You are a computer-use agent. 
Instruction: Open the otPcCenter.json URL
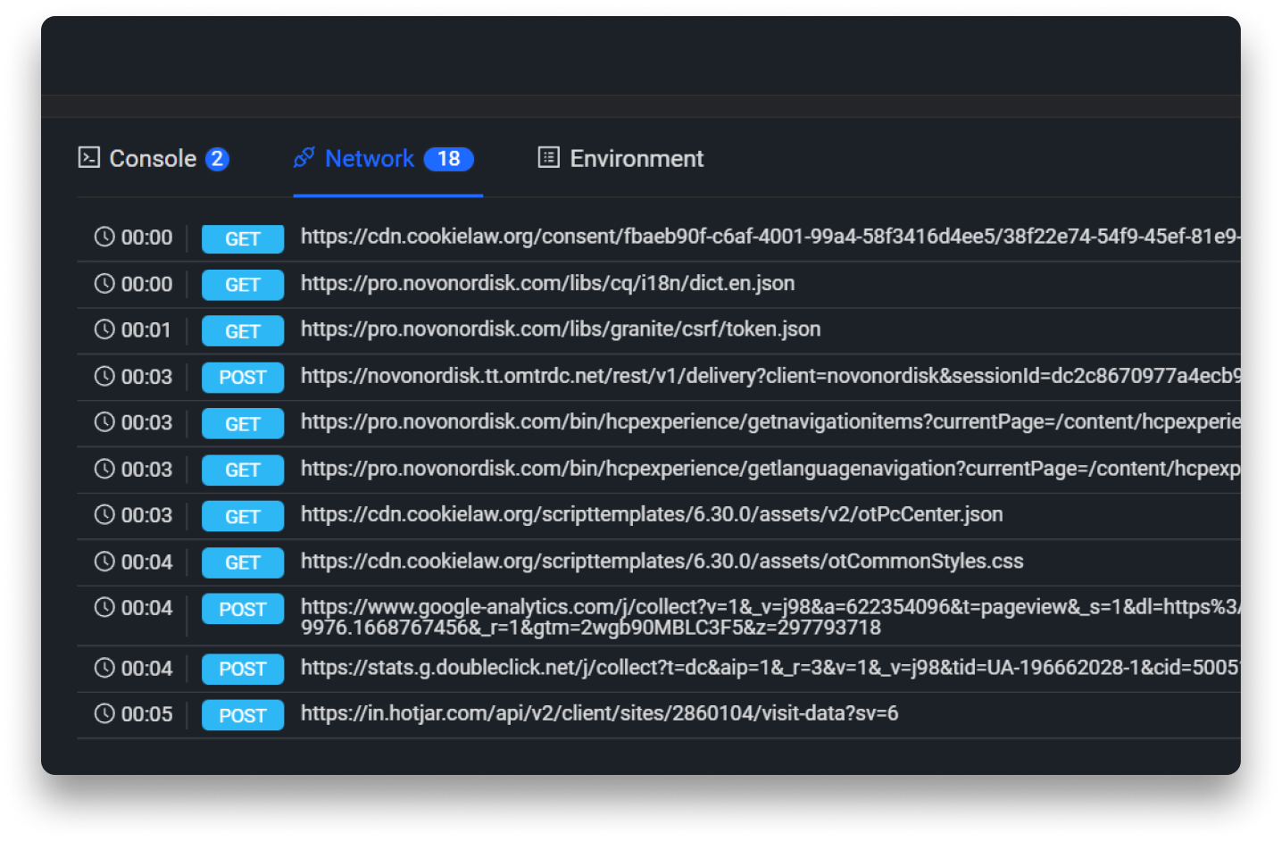(x=652, y=514)
